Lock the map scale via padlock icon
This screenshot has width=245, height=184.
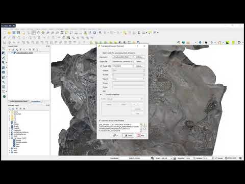coord(175,158)
